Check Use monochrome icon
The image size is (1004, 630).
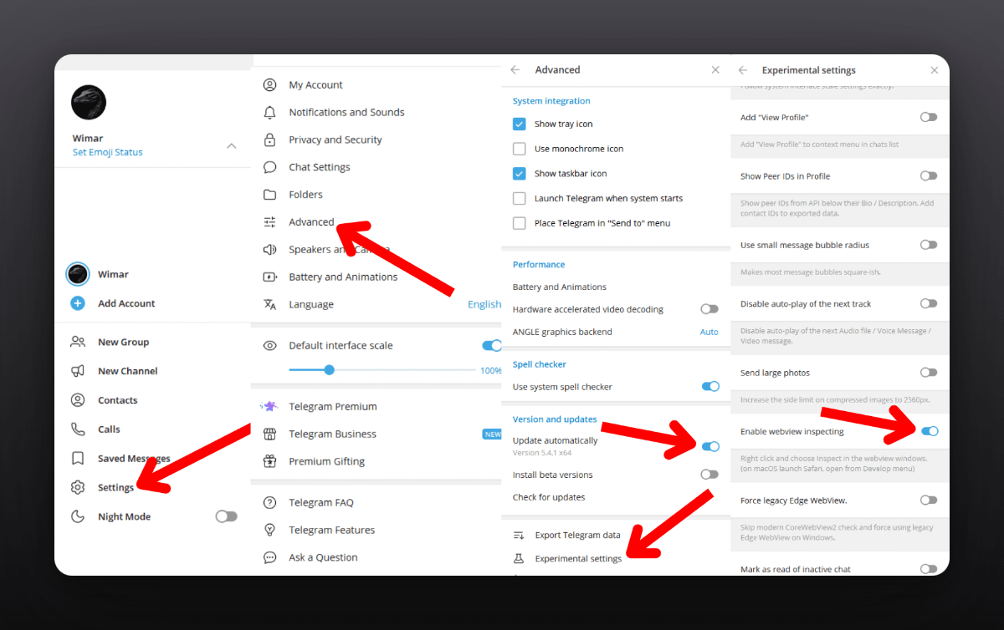tap(519, 149)
